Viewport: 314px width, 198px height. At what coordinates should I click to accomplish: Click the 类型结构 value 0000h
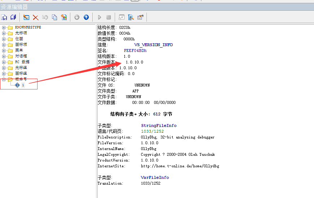click(129, 39)
